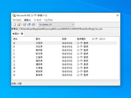The width and height of the screenshot is (131, 98).
Task: Open the ヘルプ(H) menu
Action: tap(48, 20)
